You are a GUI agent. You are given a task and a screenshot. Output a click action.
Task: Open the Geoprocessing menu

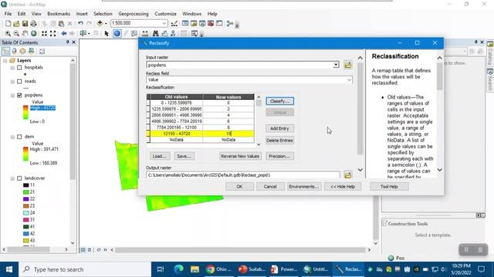134,14
